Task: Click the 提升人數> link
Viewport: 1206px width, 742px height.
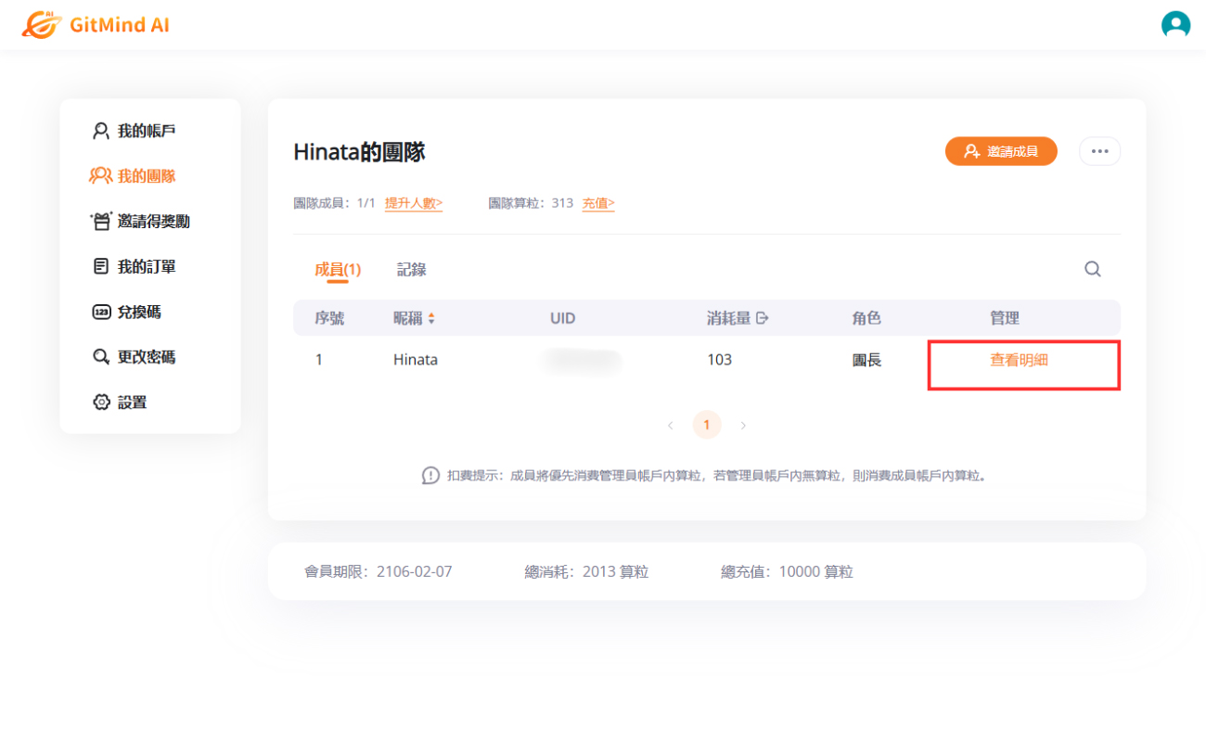Action: 414,203
